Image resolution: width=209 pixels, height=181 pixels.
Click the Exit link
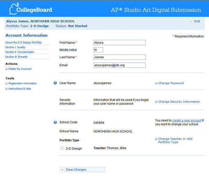click(x=197, y=21)
